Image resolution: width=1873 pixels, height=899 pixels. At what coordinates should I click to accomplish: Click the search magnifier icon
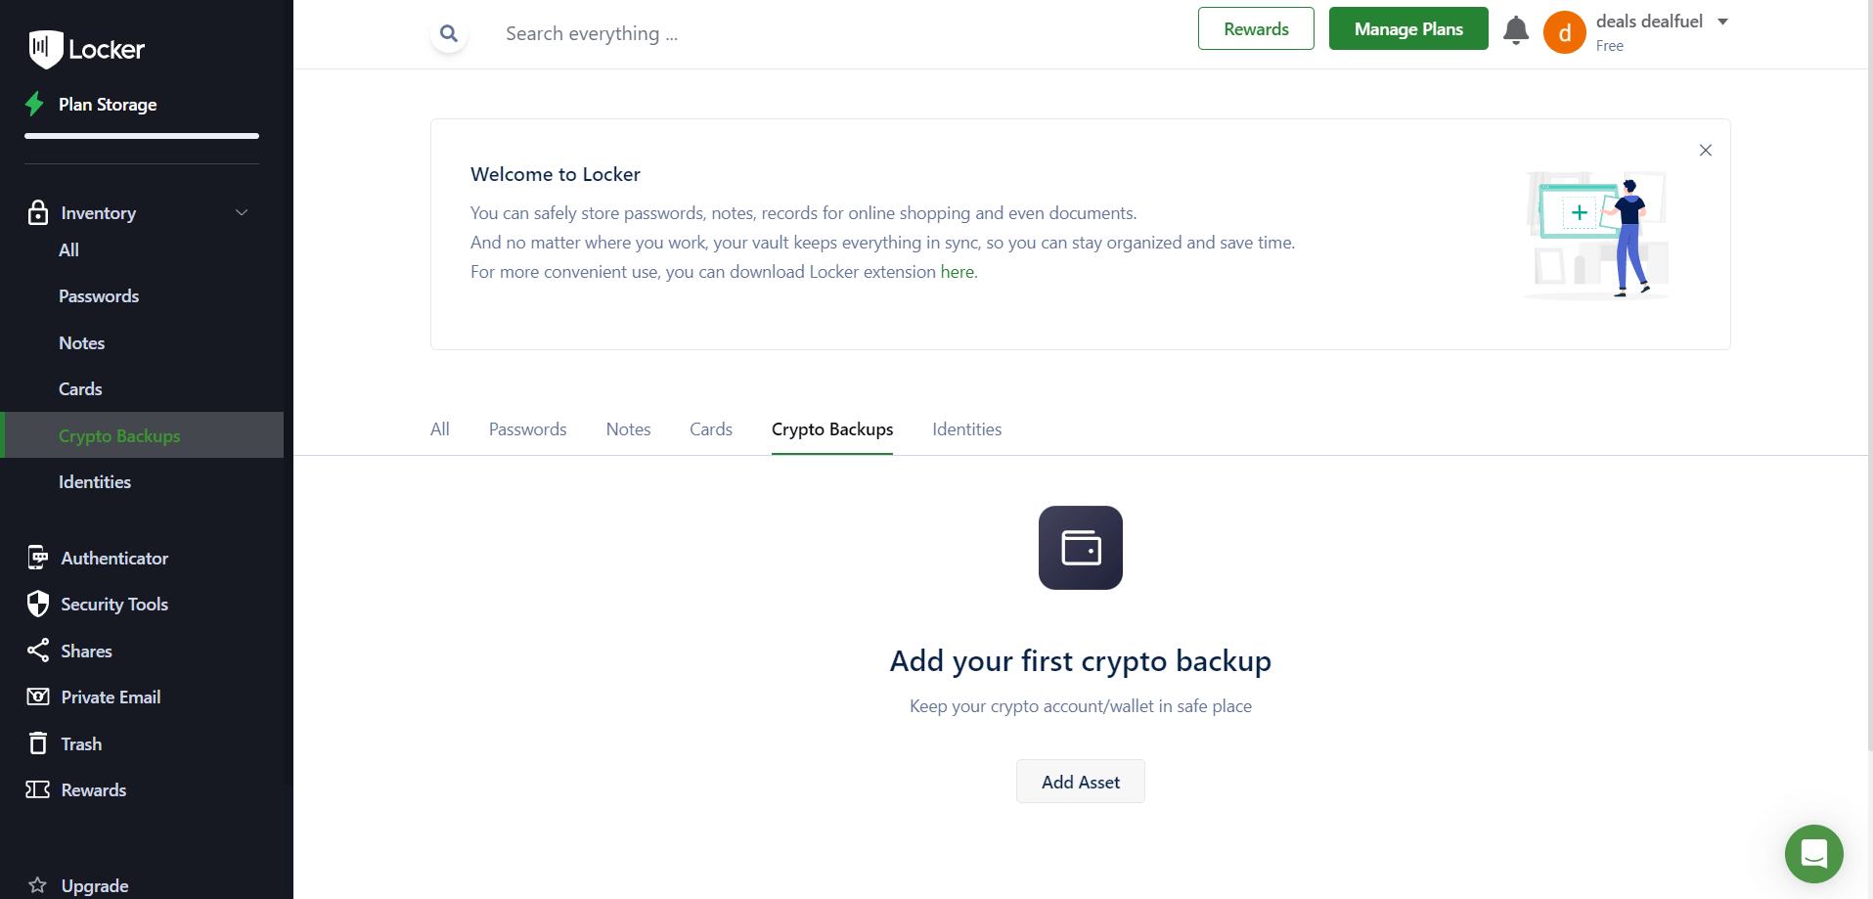tap(449, 33)
